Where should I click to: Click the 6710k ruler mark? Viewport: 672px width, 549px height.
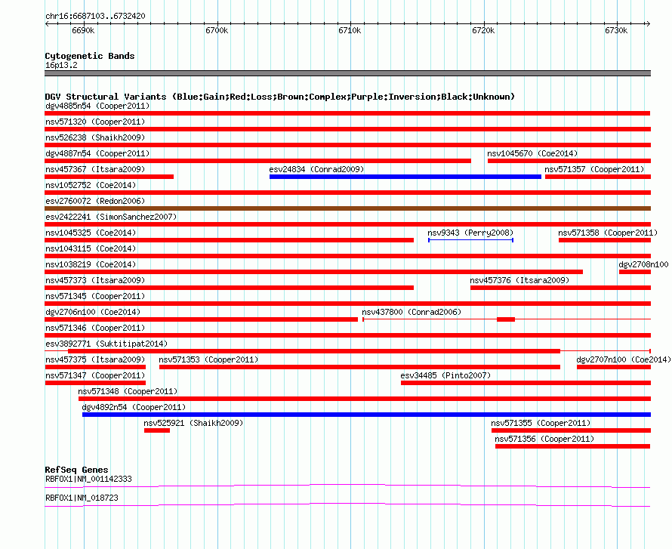tap(350, 30)
